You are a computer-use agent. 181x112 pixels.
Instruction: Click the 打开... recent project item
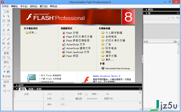[x=31, y=33]
